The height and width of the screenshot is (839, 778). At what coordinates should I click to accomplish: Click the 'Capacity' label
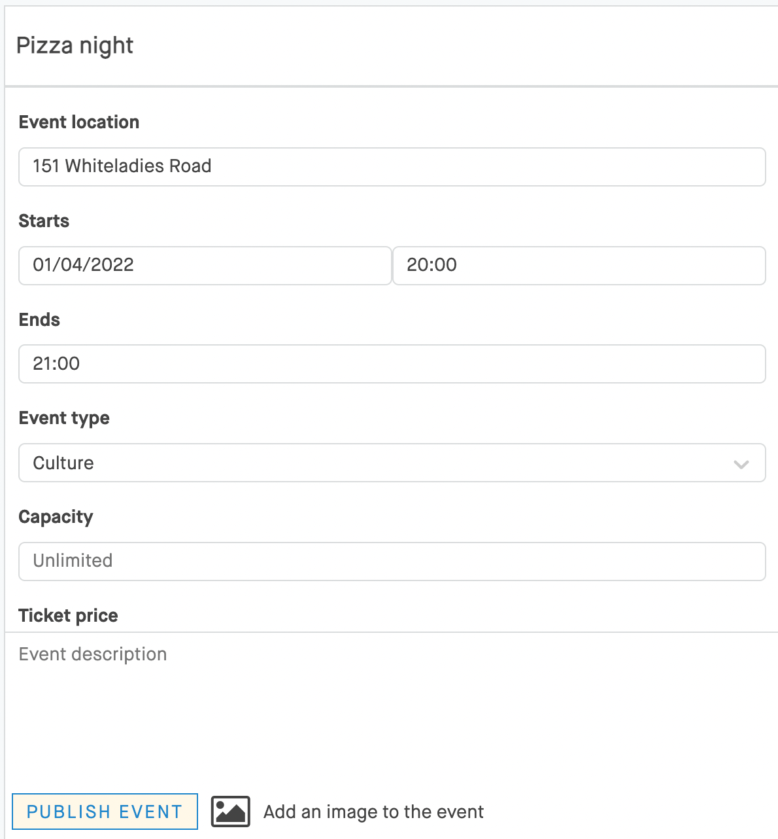point(56,517)
